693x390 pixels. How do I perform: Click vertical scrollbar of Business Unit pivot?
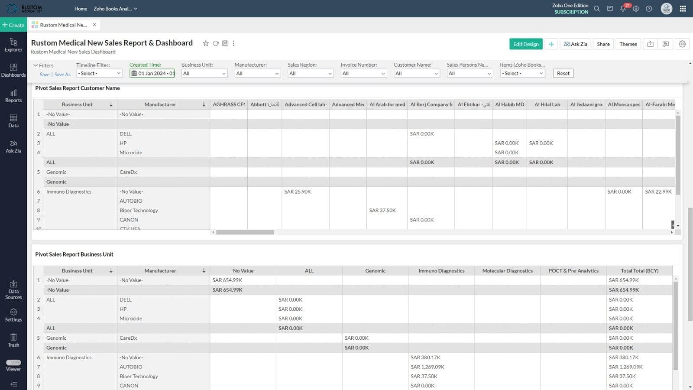(x=676, y=325)
